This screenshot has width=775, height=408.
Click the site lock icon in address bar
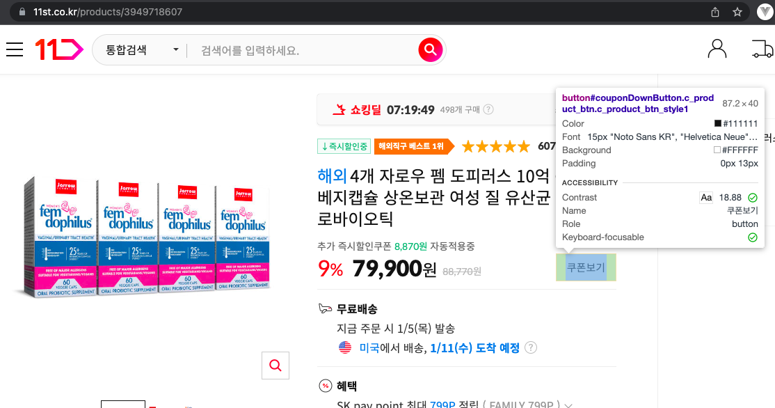coord(22,12)
